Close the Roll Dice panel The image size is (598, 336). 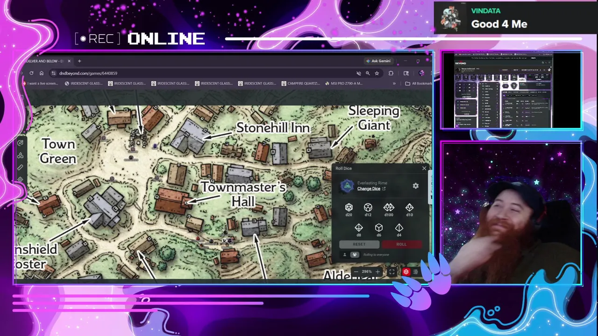(x=424, y=168)
